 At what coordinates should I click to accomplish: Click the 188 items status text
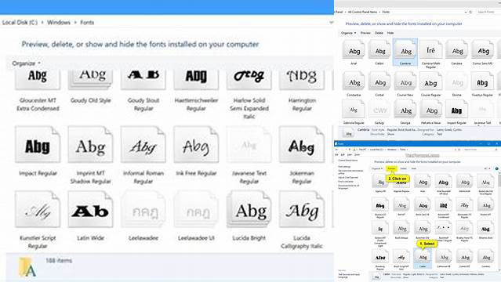point(59,261)
